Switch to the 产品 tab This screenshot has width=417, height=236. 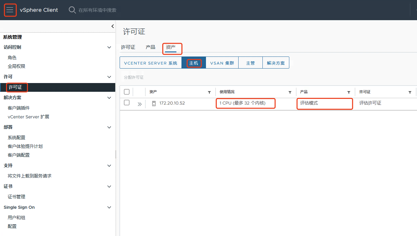point(151,47)
